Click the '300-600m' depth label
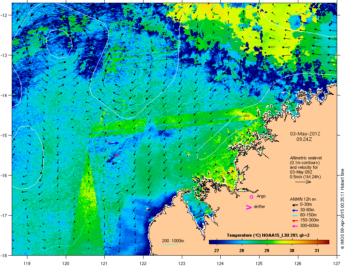This screenshot has width=345, height=267. 309,225
